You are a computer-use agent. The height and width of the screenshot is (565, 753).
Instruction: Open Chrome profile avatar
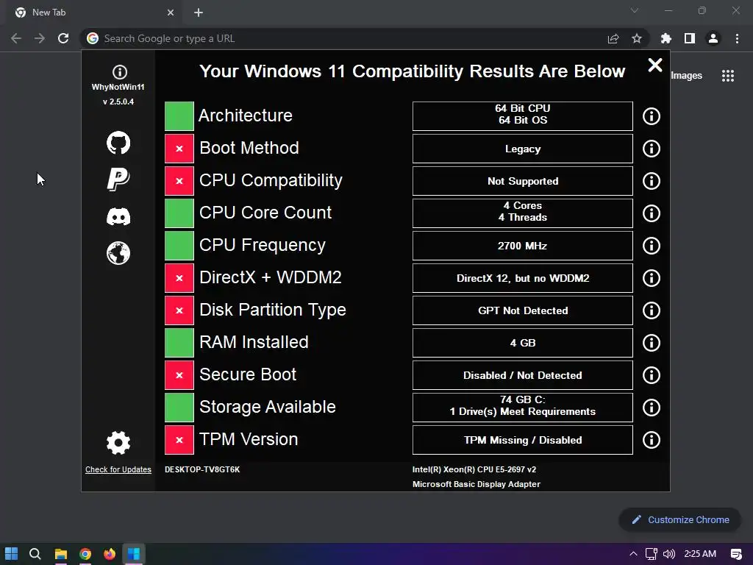tap(713, 38)
